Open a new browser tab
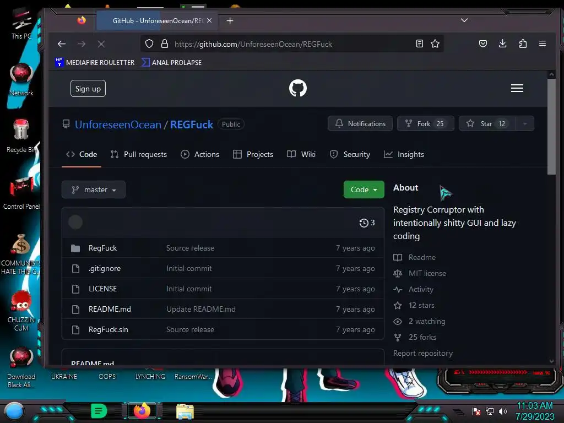 [x=230, y=21]
